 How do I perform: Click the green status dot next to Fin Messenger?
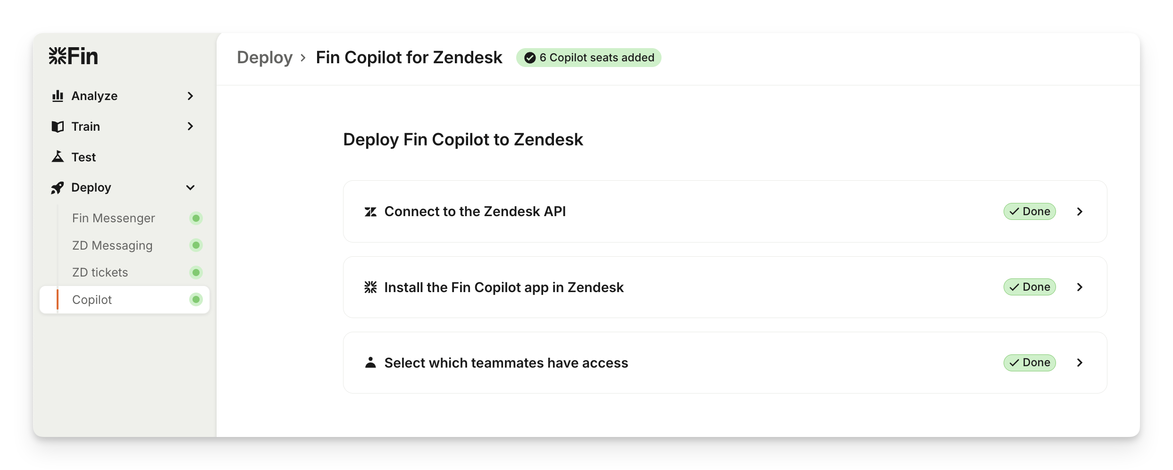point(196,218)
